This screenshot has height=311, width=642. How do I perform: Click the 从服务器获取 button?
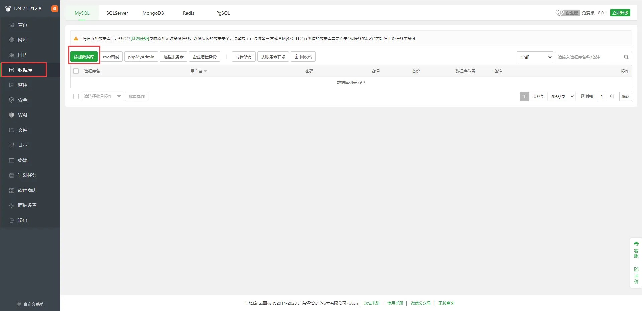click(273, 57)
